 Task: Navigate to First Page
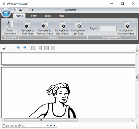pos(27,28)
